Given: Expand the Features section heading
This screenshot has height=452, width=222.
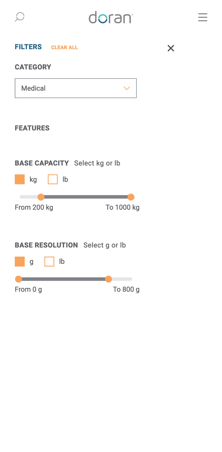Looking at the screenshot, I should pyautogui.click(x=32, y=128).
